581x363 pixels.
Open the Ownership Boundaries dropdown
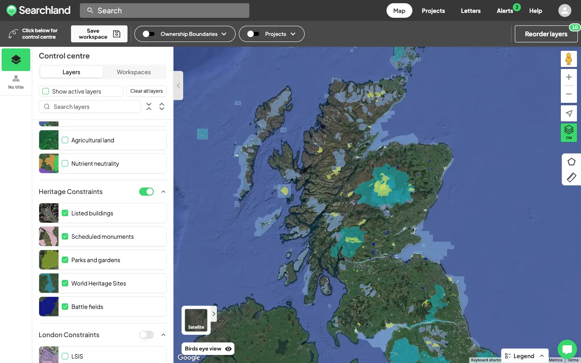coord(225,34)
